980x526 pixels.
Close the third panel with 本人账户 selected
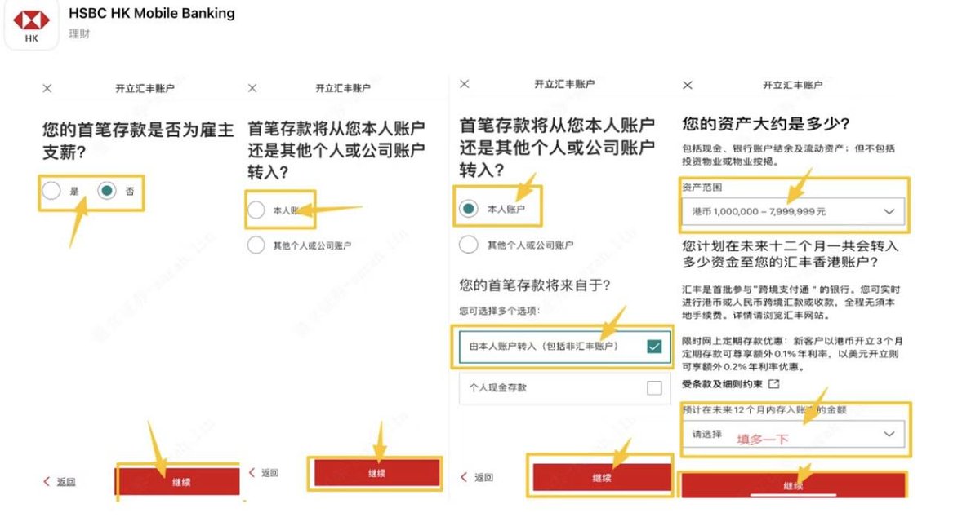click(465, 84)
